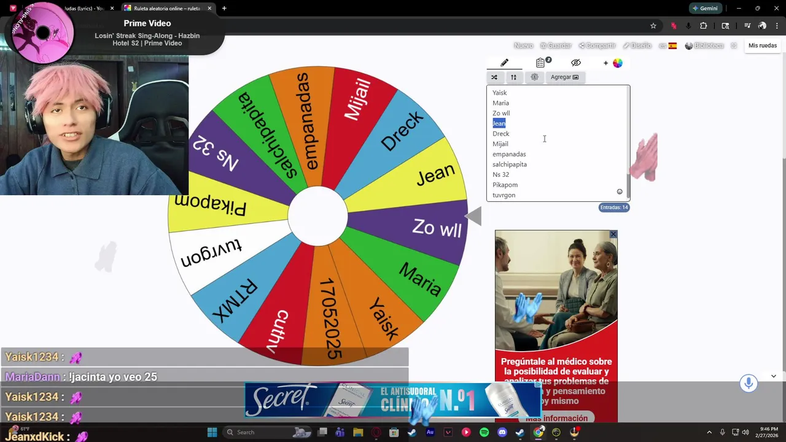Click the highlighted 'Jean' entry
The image size is (786, 442).
coord(499,123)
